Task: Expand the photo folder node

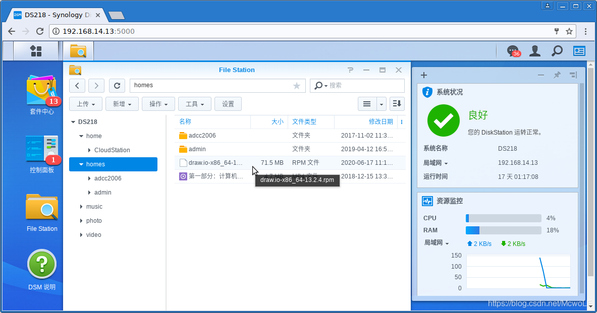Action: [x=81, y=221]
